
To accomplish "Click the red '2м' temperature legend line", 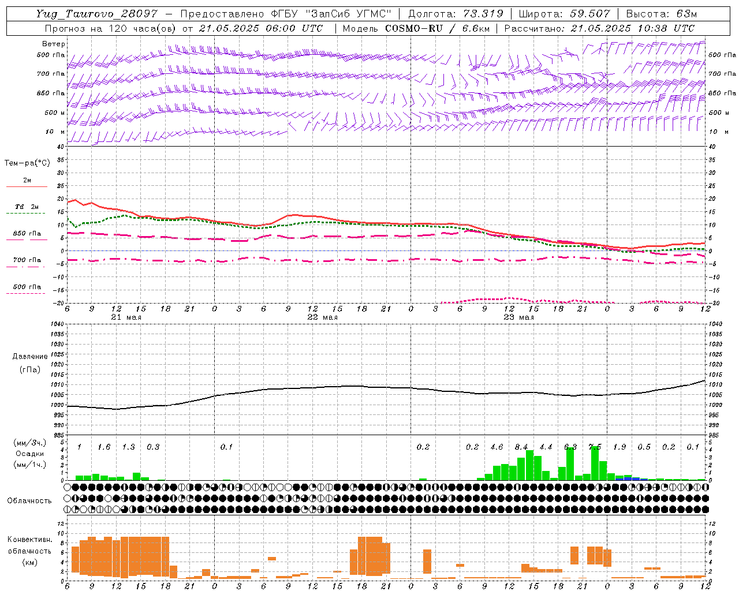I will point(27,186).
